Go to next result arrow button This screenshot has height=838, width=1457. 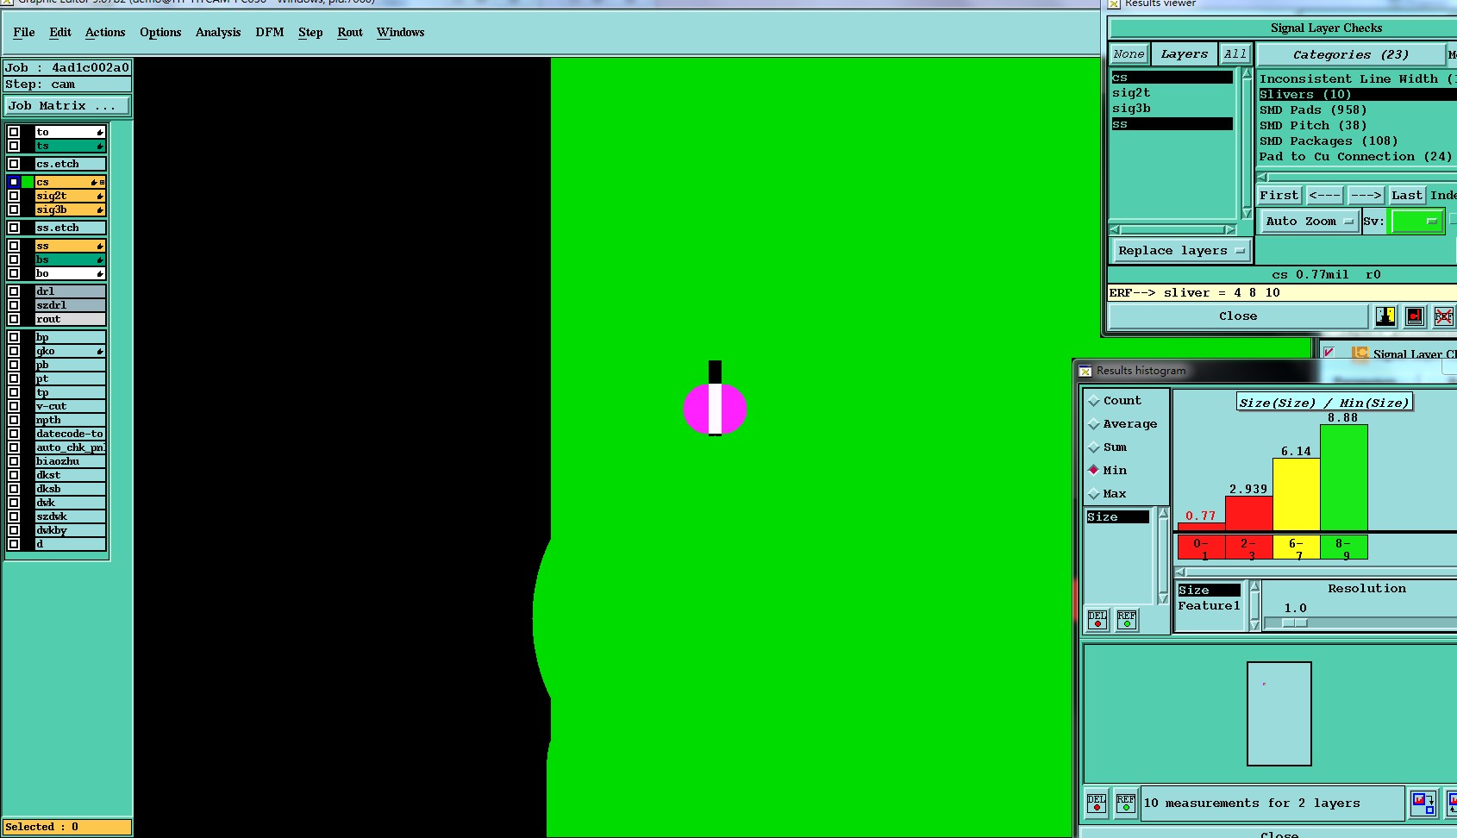[x=1366, y=196]
